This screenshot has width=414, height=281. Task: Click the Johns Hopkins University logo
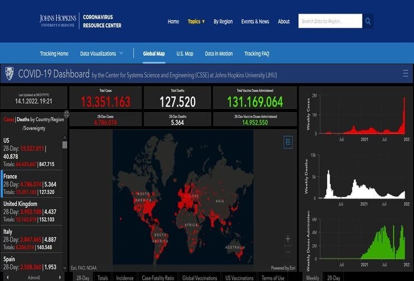[x=58, y=21]
